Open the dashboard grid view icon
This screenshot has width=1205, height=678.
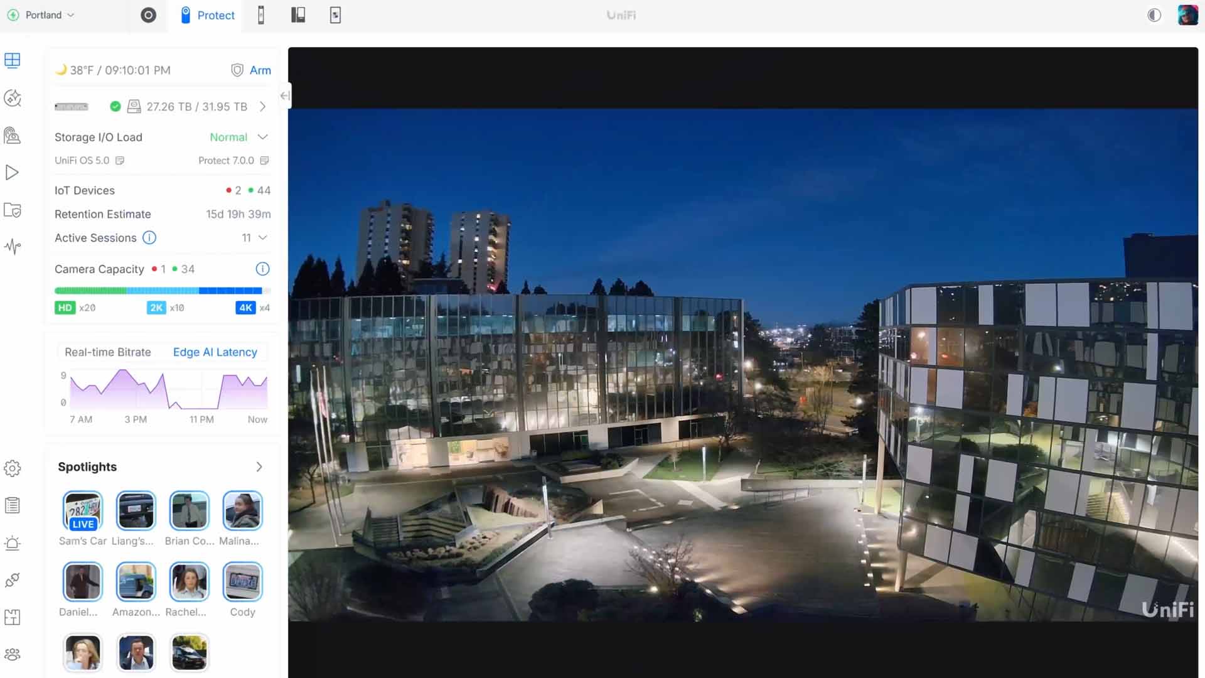coord(13,60)
